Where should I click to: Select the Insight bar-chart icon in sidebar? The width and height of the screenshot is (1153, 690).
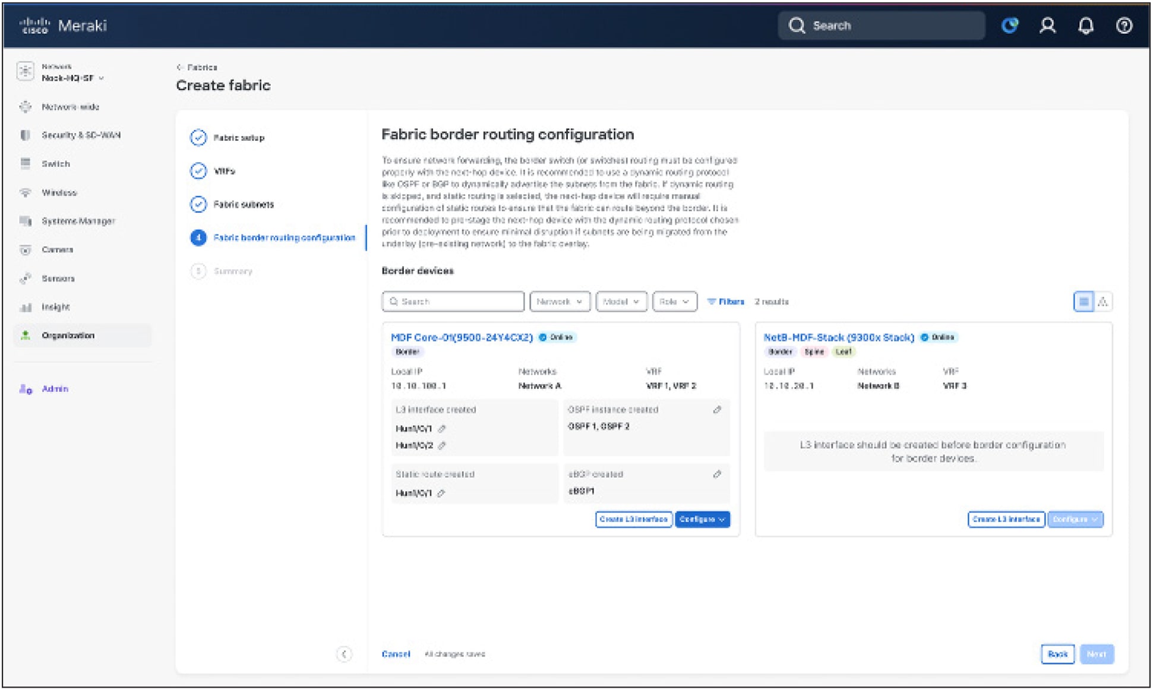[x=25, y=307]
